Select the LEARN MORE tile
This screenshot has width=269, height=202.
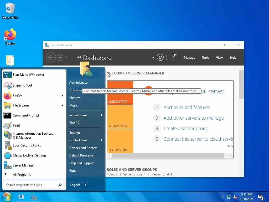pos(120,141)
